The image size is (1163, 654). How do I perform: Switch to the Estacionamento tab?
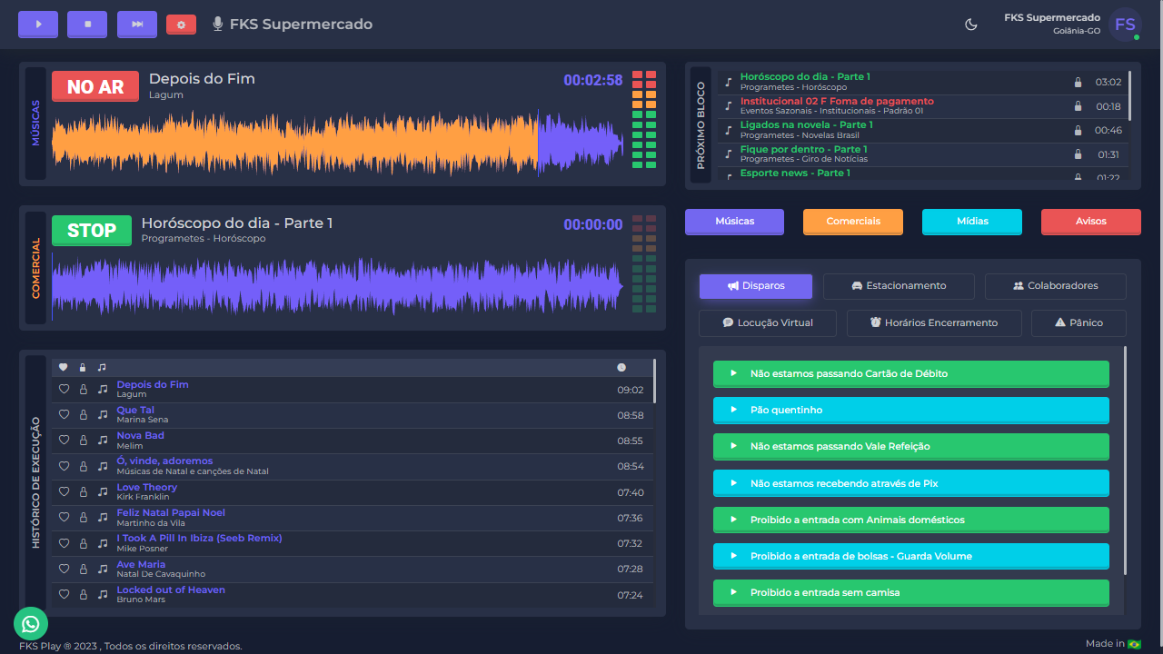899,286
